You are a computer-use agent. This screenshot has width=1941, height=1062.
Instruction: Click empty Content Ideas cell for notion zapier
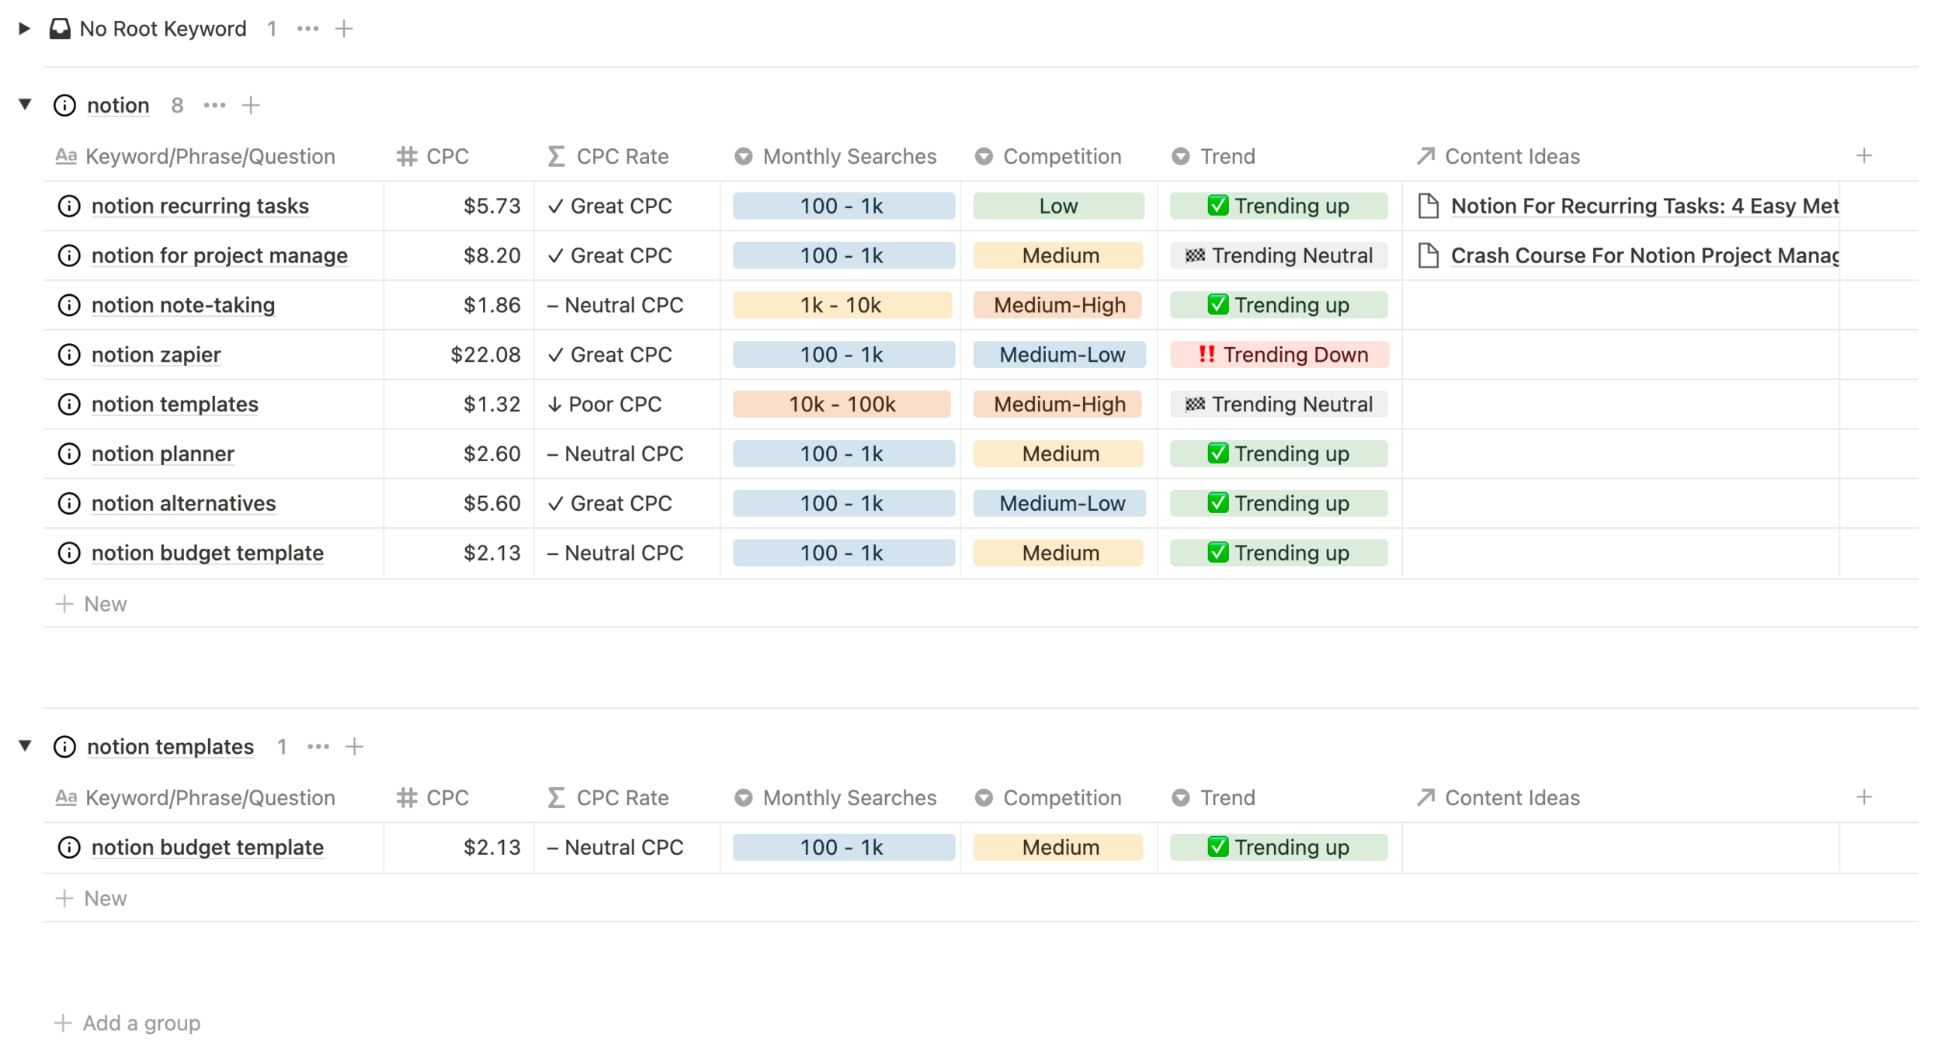pyautogui.click(x=1620, y=355)
